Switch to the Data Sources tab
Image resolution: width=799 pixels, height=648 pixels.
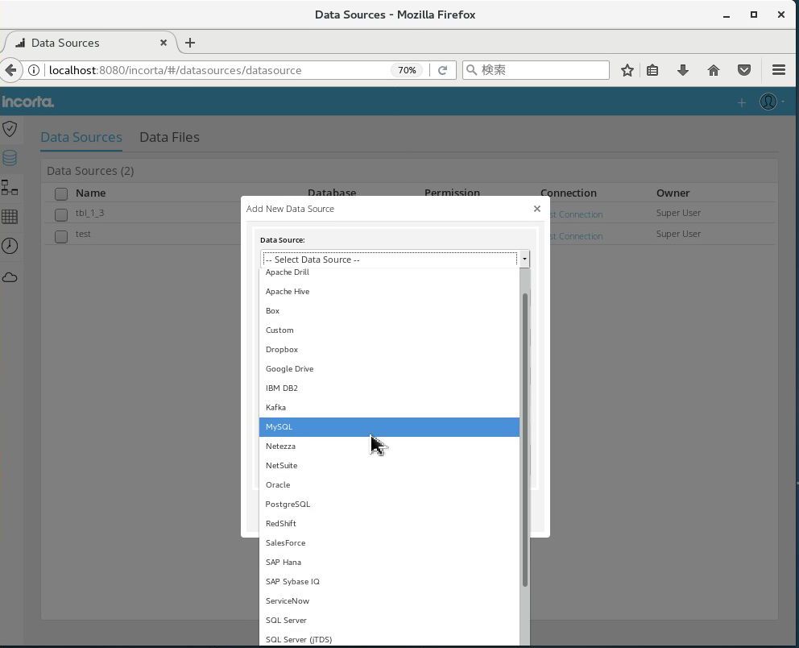click(x=81, y=137)
